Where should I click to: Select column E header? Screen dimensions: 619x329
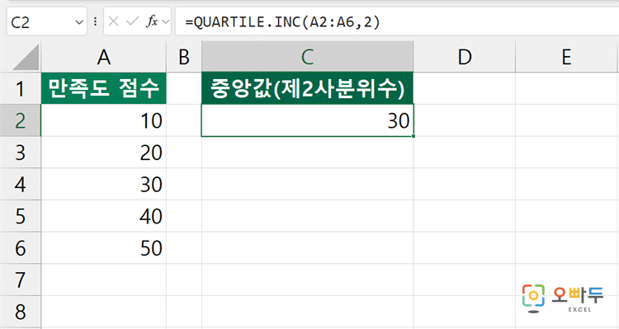[567, 57]
